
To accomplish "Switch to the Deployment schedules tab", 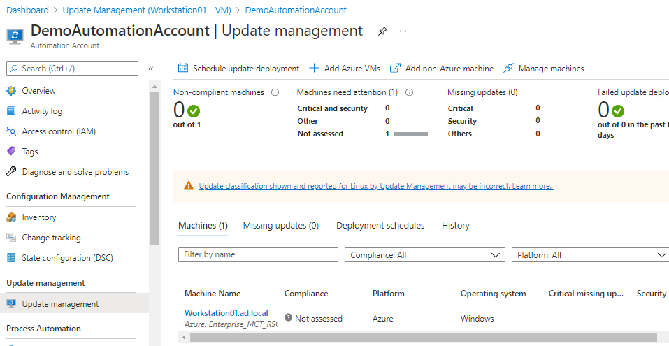I will click(380, 226).
